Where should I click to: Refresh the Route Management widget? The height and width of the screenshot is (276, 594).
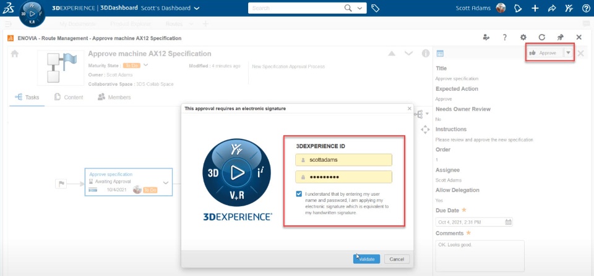tap(542, 37)
